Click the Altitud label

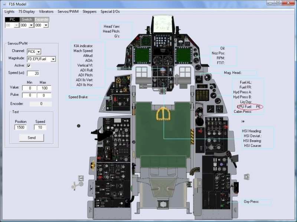(x=88, y=56)
